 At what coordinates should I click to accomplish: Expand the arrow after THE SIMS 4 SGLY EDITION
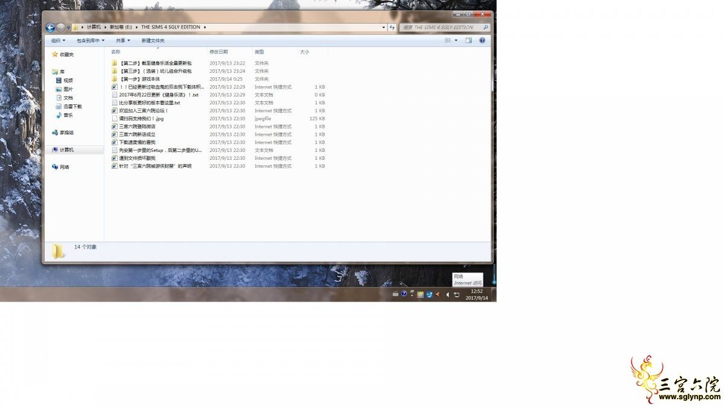tap(205, 27)
